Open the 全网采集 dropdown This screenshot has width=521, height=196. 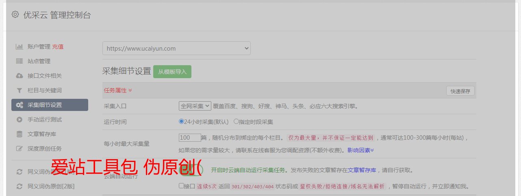tap(195, 106)
